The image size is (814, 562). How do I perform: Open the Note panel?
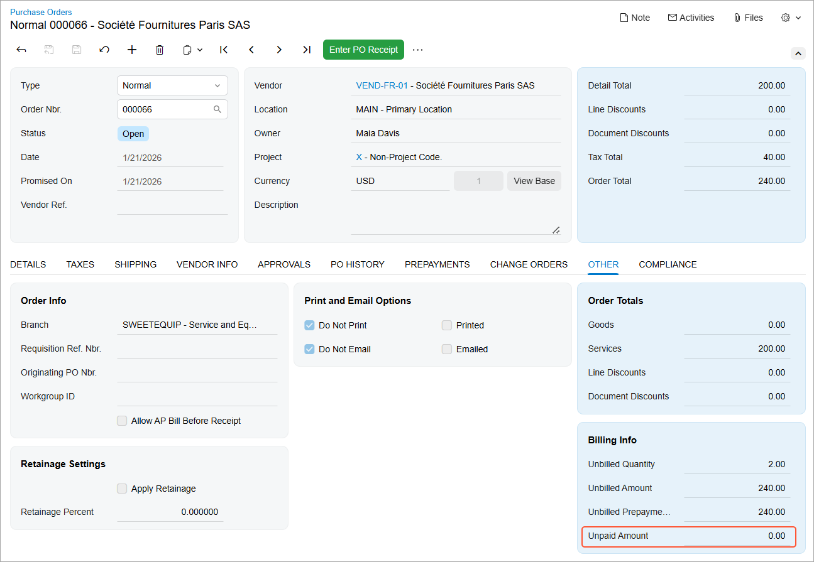point(635,18)
